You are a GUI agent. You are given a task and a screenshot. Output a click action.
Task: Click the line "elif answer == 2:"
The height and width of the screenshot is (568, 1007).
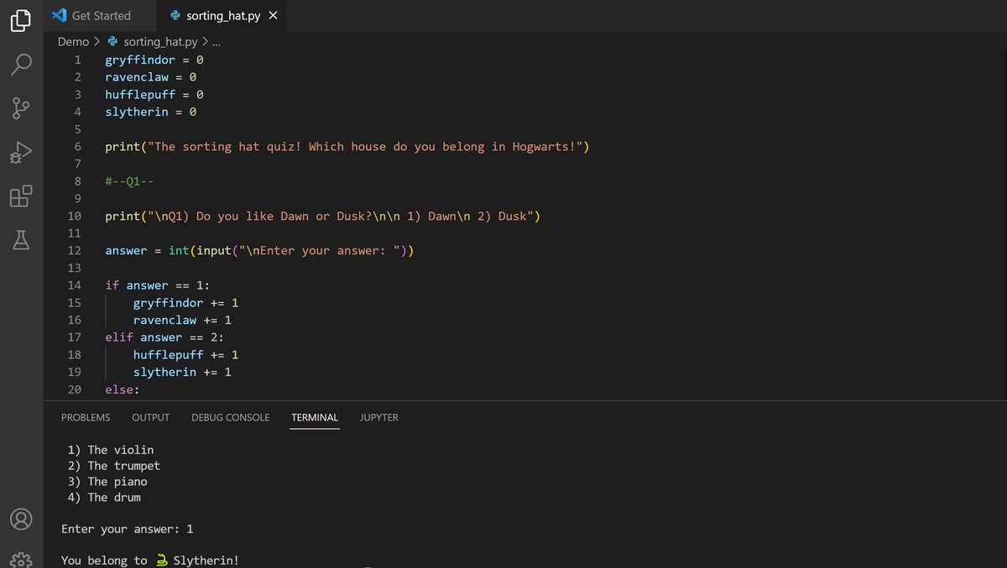(165, 337)
